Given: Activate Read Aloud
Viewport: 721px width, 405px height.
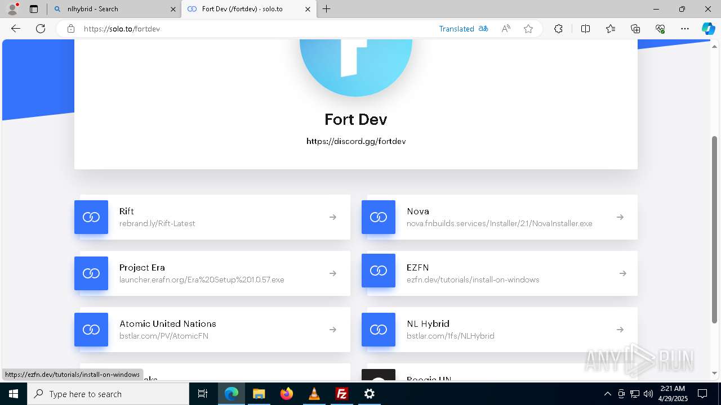Looking at the screenshot, I should (x=506, y=29).
